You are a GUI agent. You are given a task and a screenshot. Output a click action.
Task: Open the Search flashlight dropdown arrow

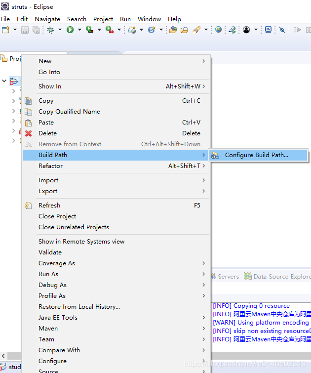(206, 30)
